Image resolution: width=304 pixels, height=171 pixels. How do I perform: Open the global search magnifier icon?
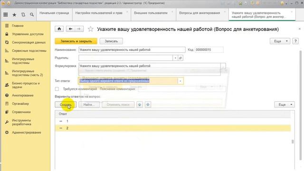pyautogui.click(x=32, y=15)
